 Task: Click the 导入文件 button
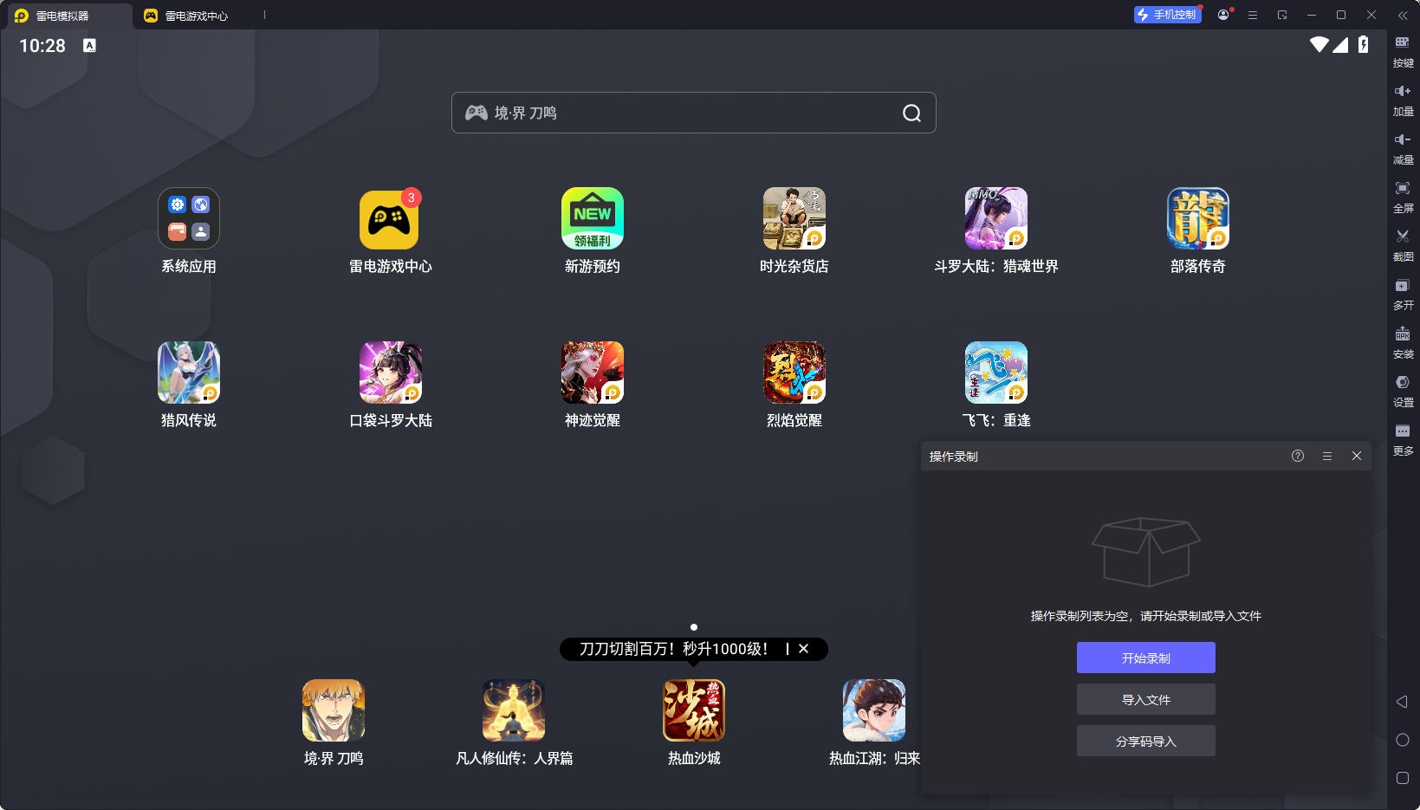coord(1146,699)
